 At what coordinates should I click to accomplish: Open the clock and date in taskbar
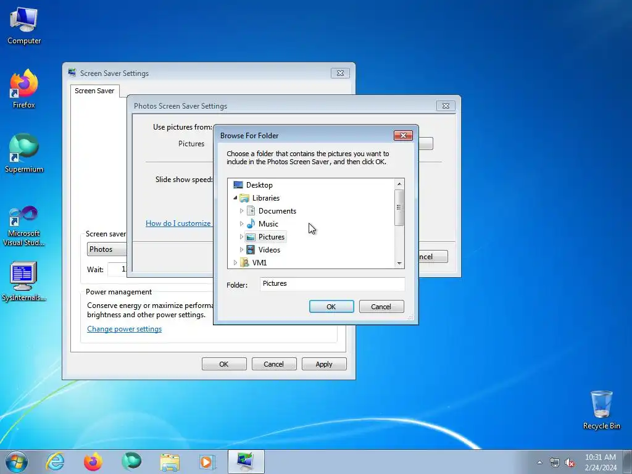tap(600, 462)
